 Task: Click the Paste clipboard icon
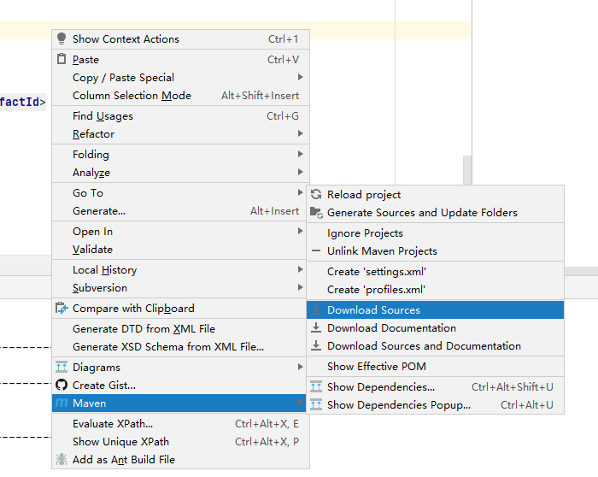click(61, 60)
